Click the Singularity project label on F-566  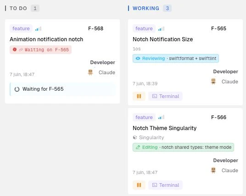pyautogui.click(x=151, y=137)
